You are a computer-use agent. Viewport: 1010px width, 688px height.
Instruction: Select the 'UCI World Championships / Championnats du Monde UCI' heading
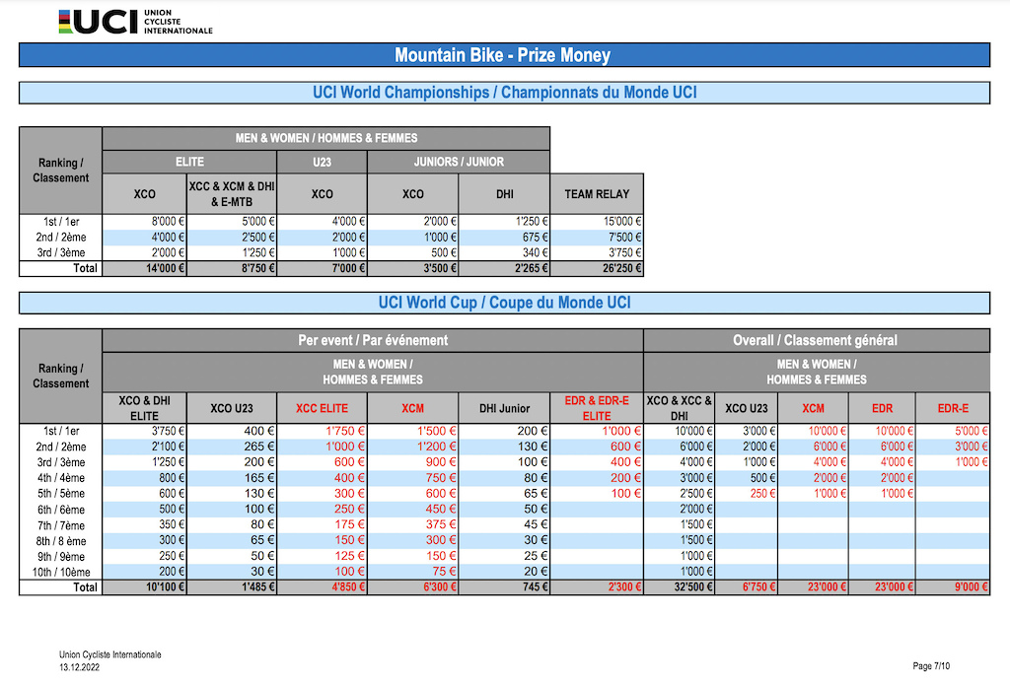coord(504,93)
